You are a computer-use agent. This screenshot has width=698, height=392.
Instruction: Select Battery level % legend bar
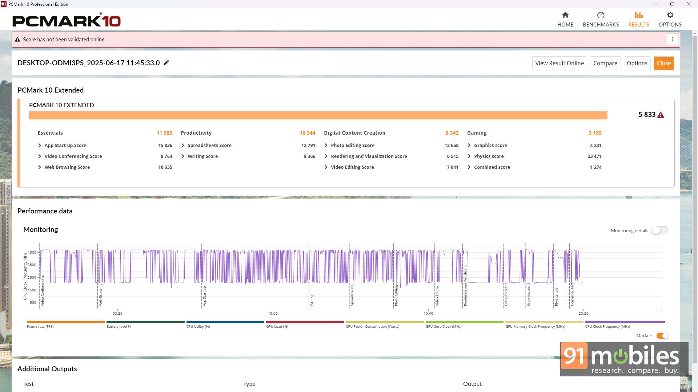point(145,322)
